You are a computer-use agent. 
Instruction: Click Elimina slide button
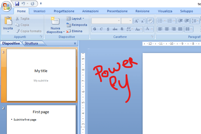[x=74, y=31]
